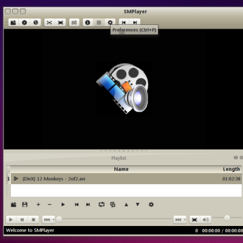Click the volume slider handle
This screenshot has height=243, width=243.
point(227,218)
